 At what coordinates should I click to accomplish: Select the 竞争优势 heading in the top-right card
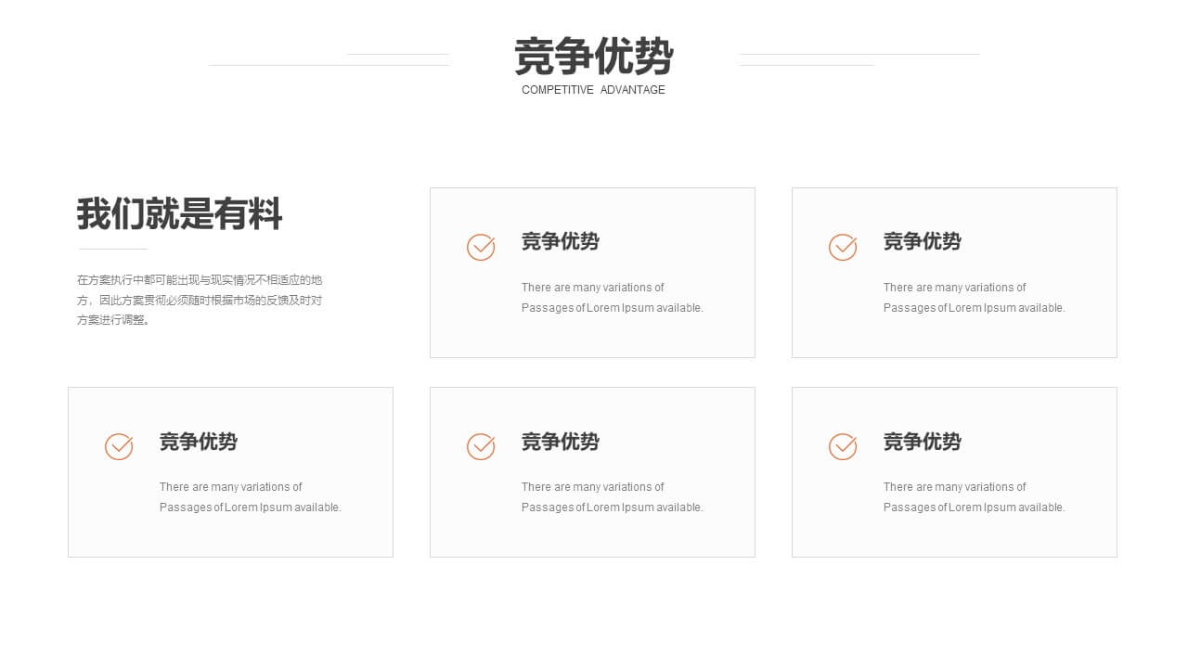point(923,242)
